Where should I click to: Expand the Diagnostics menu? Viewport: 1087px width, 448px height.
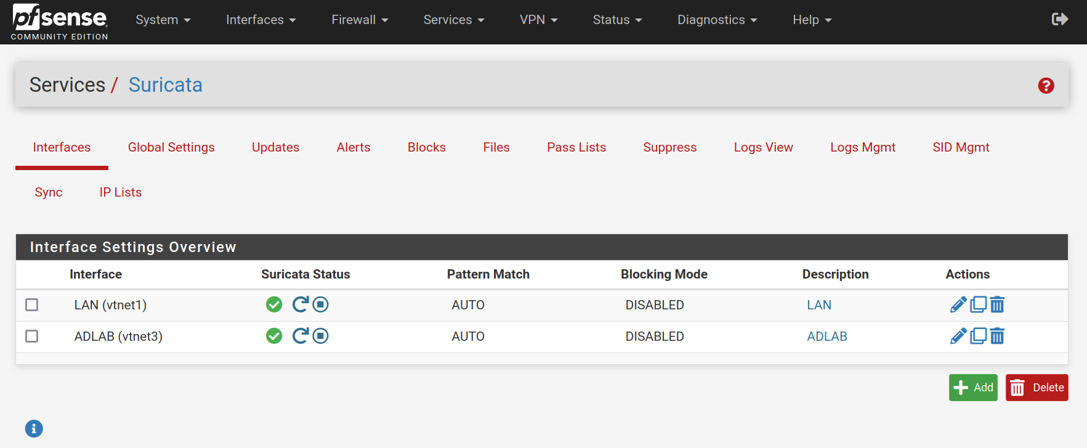click(x=717, y=20)
